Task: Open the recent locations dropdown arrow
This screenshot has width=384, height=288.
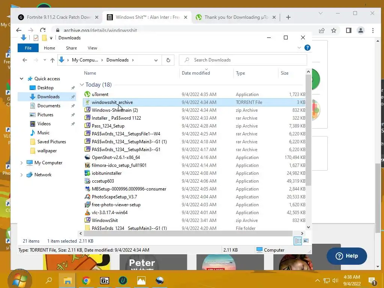Action: 45,60
